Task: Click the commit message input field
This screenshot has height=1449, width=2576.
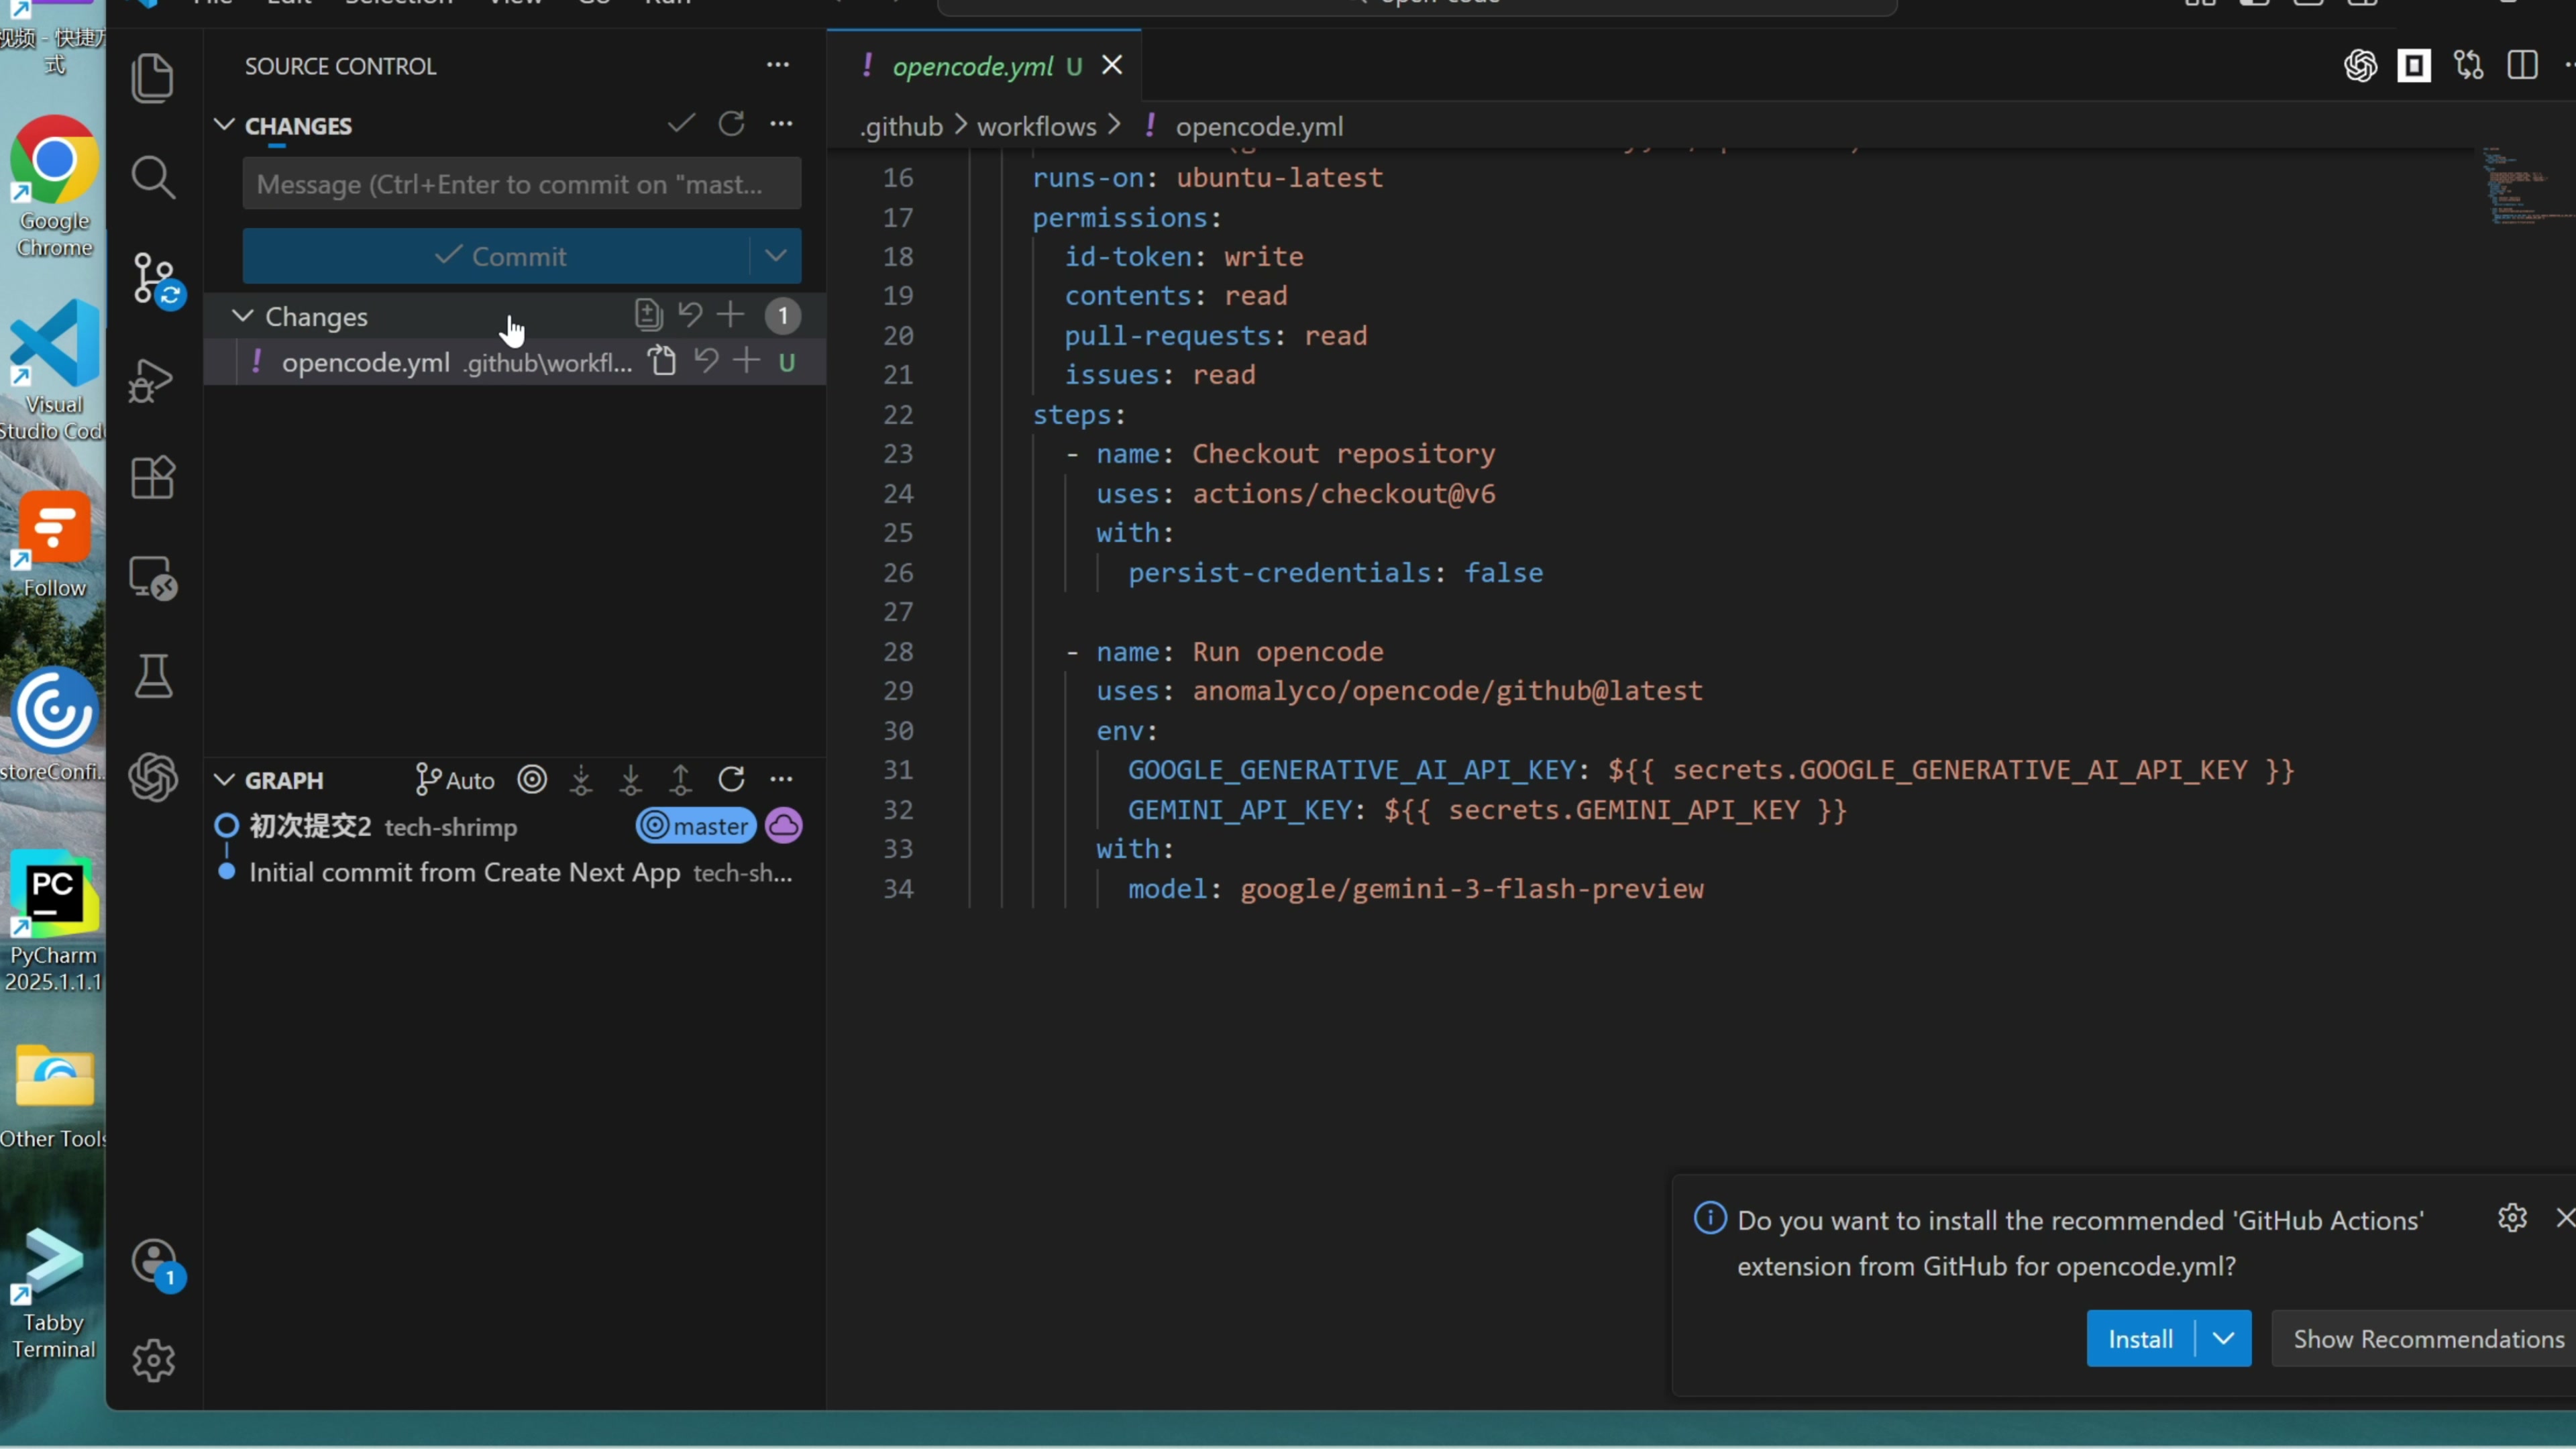Action: point(521,184)
